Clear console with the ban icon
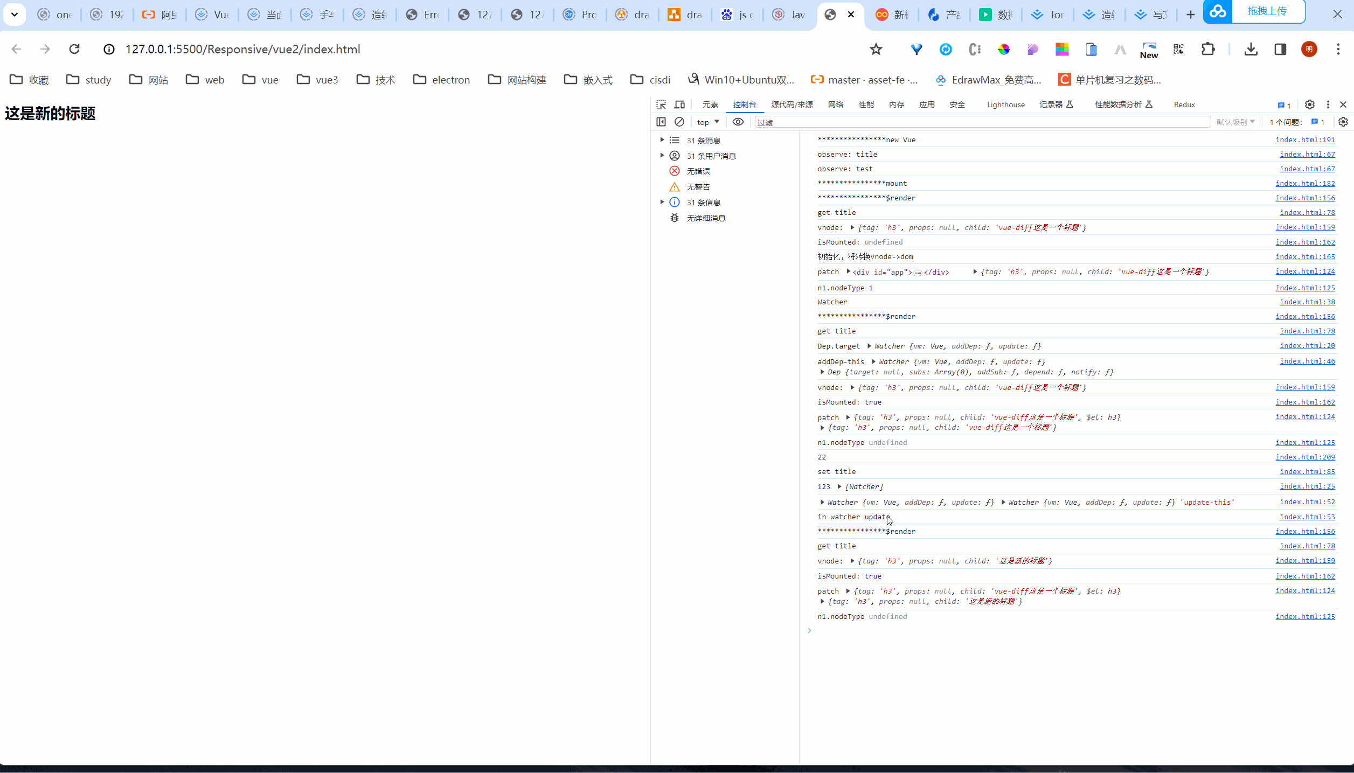 click(679, 122)
